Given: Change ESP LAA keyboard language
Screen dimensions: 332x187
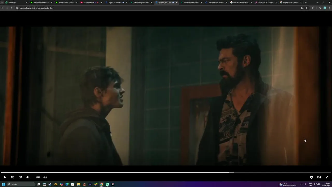Looking at the screenshot, I should coord(310,184).
